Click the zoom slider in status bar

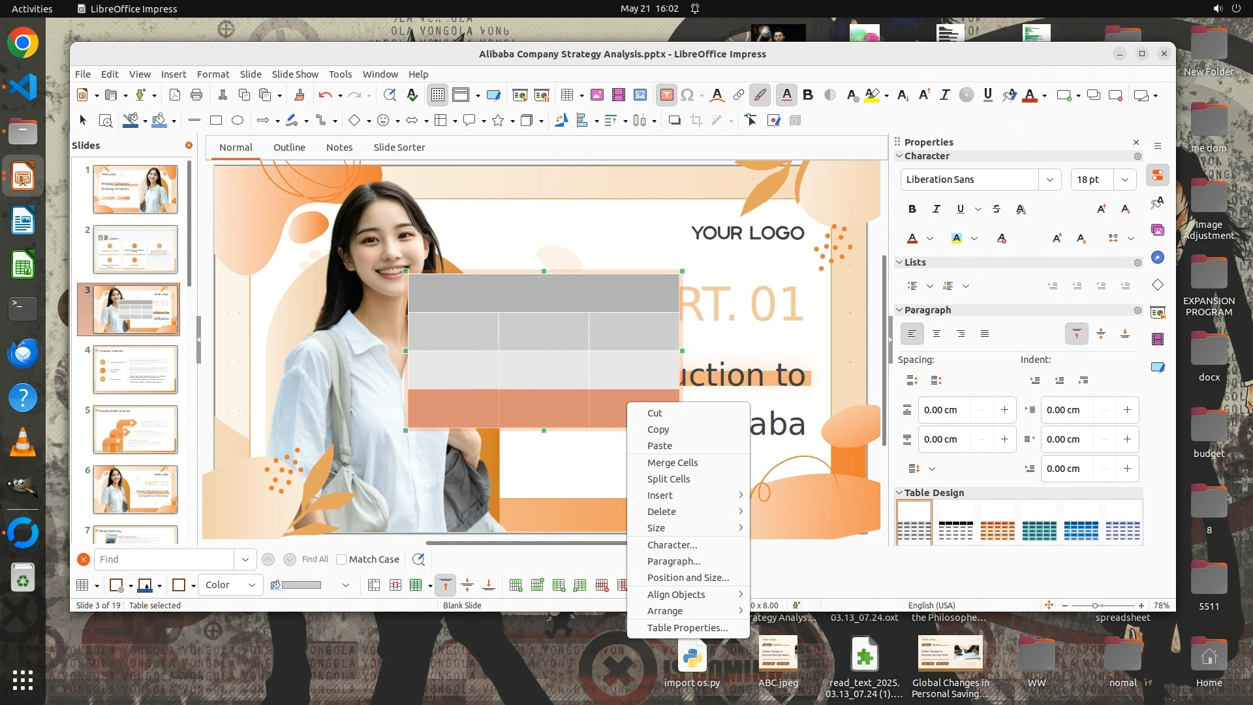1096,606
